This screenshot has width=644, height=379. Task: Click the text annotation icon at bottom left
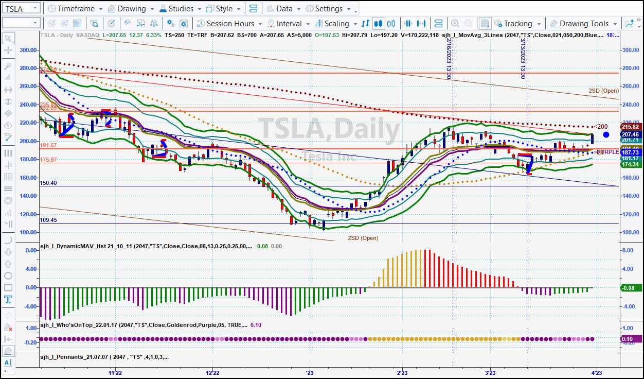pos(8,363)
